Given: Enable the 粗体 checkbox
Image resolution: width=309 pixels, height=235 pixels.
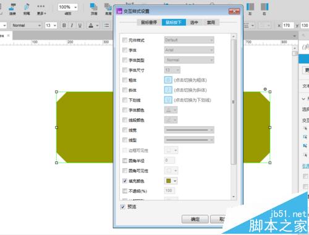Looking at the screenshot, I should [x=125, y=80].
